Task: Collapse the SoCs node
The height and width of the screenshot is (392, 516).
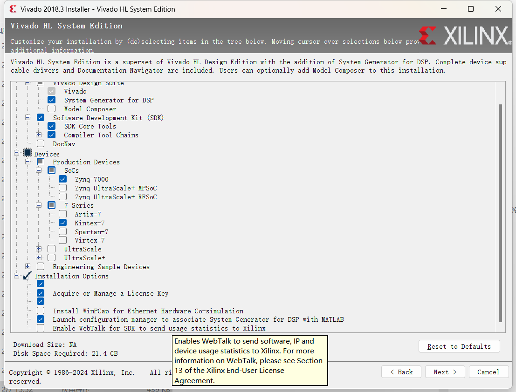Action: [39, 170]
